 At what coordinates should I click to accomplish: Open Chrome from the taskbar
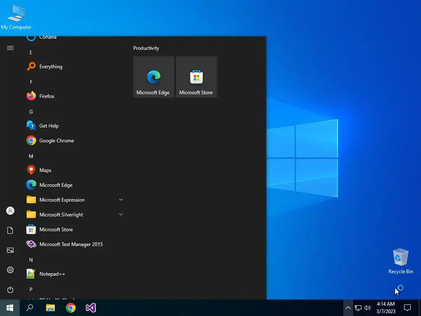coord(71,308)
